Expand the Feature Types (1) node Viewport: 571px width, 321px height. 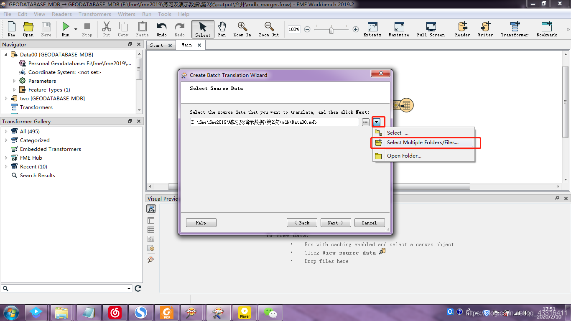coord(14,89)
